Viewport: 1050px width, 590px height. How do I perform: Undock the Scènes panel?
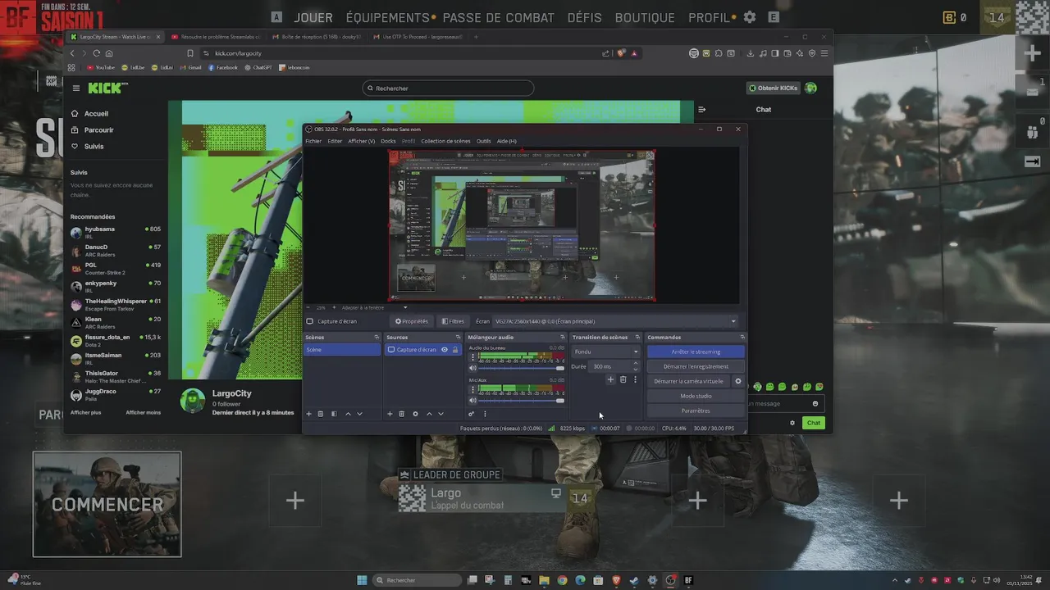[x=377, y=337]
